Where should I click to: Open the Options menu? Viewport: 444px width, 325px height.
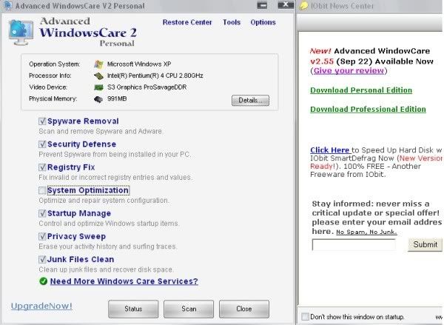[263, 22]
